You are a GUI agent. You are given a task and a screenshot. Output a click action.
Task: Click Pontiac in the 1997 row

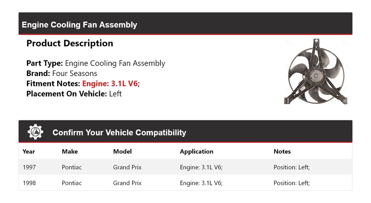click(x=71, y=167)
